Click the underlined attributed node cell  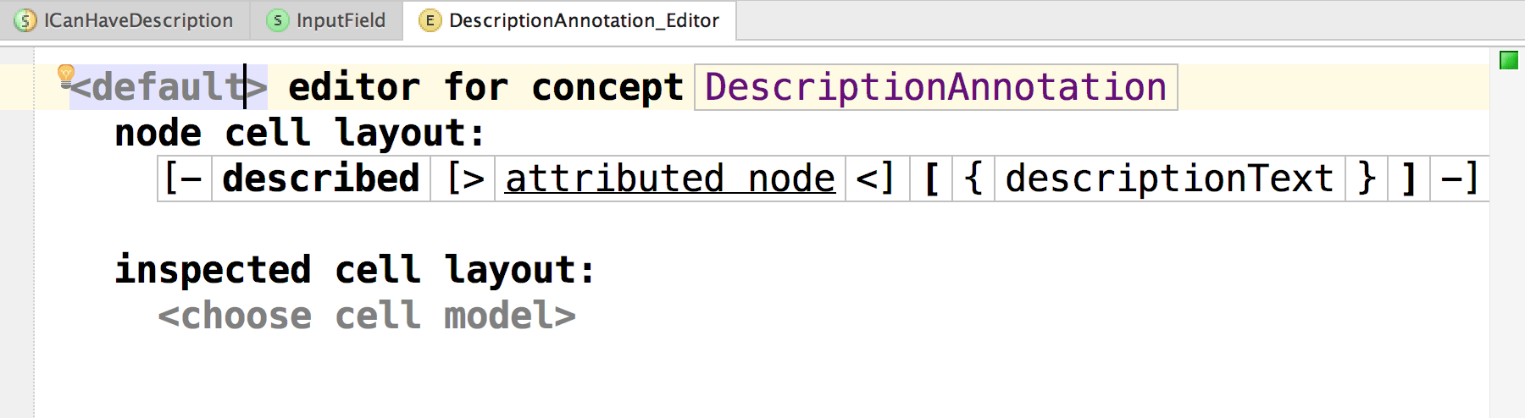669,179
